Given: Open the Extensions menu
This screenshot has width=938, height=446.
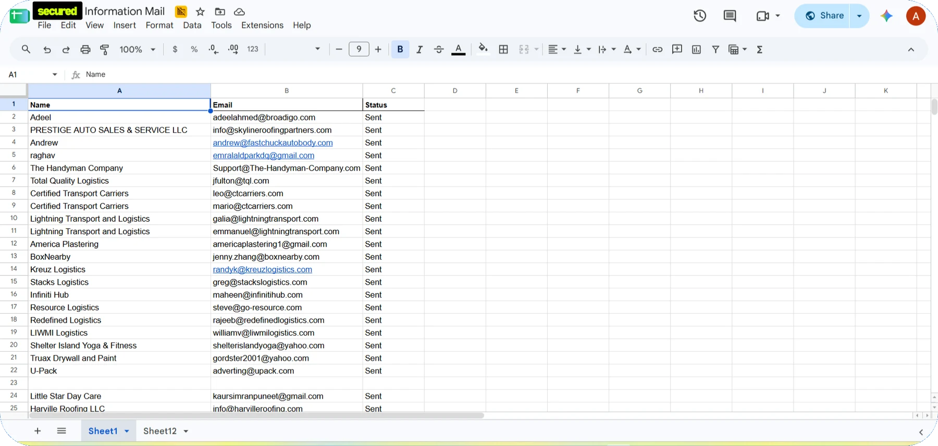Looking at the screenshot, I should pos(262,25).
